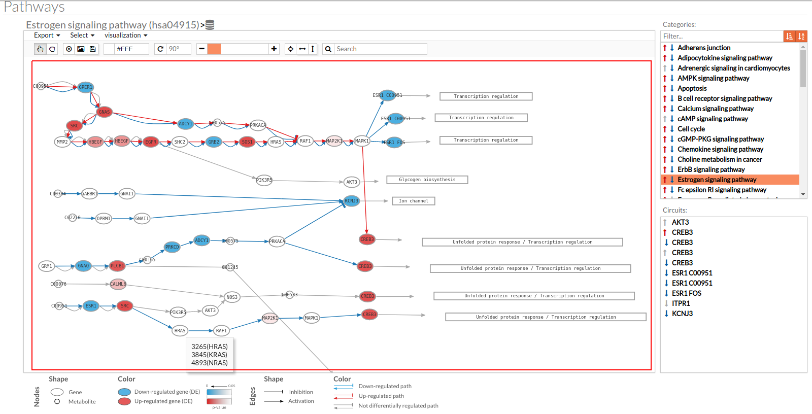Click the rotate clockwise icon
This screenshot has height=414, width=812.
click(160, 49)
